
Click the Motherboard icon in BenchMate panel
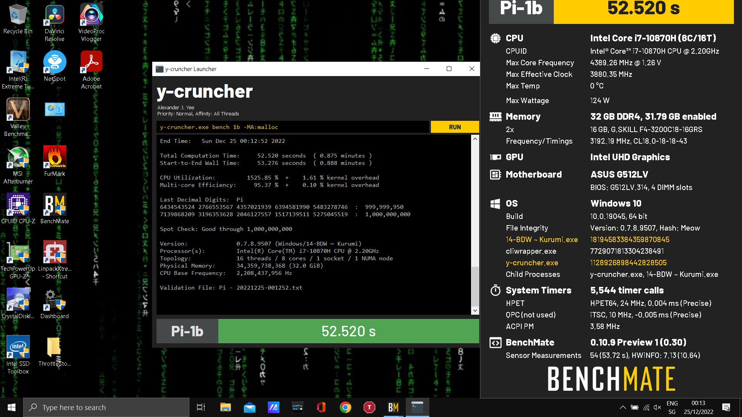point(495,175)
